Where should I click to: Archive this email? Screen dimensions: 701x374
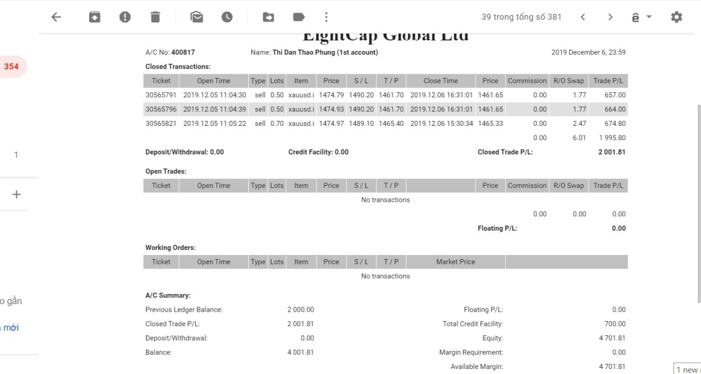point(94,17)
